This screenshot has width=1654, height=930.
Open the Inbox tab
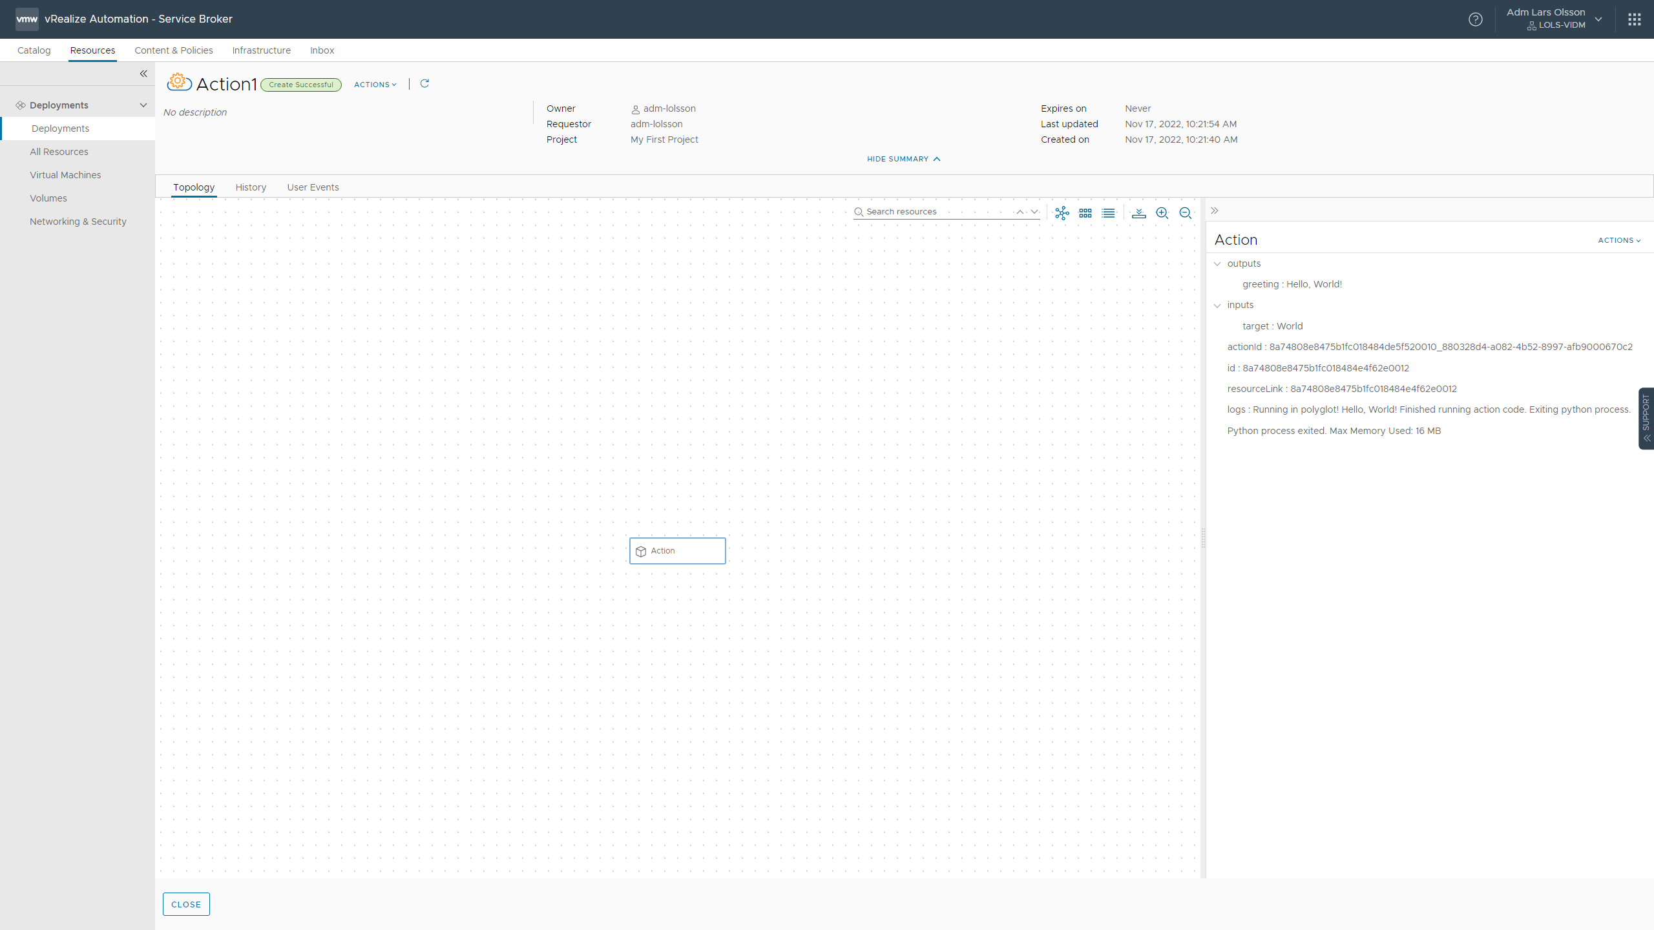click(322, 50)
